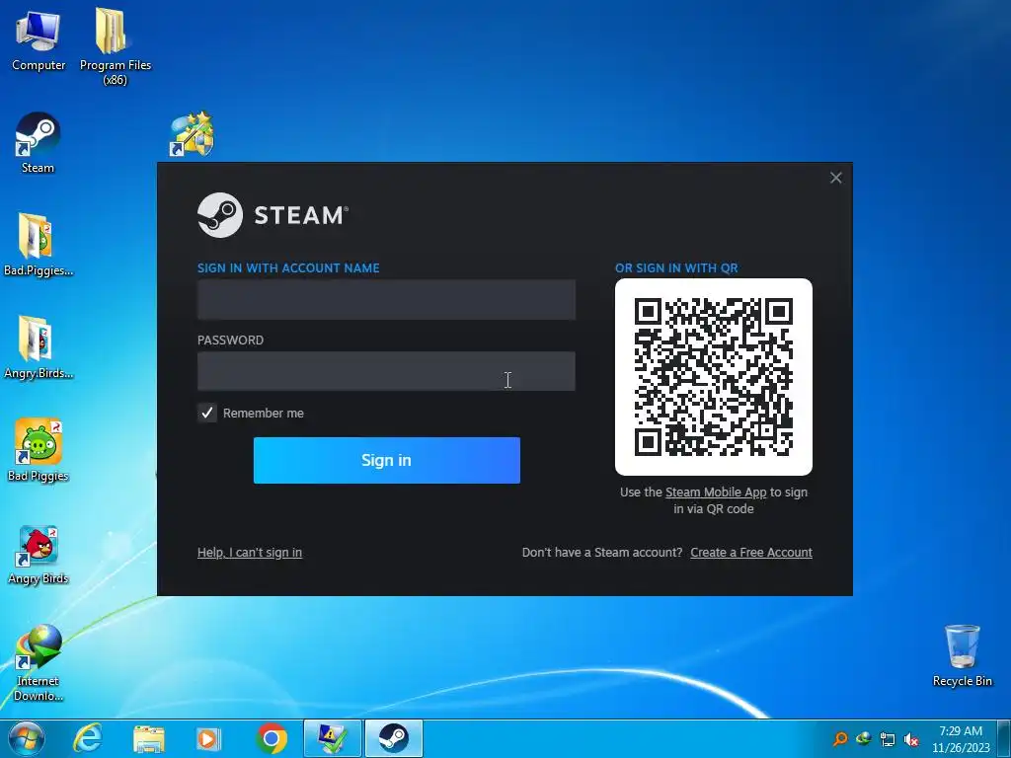Click the Steam taskbar button
The image size is (1011, 758).
[393, 738]
